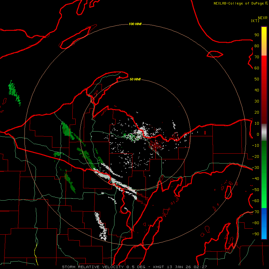Screen dimensions: 269x269
Task: Click the 100 NMI range ring label
Action: click(135, 24)
